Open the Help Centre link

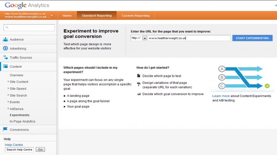tap(14, 145)
